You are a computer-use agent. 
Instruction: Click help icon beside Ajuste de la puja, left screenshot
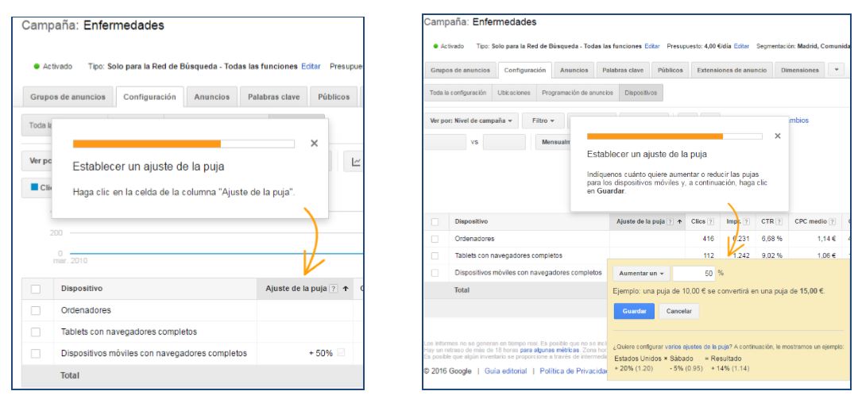[333, 289]
